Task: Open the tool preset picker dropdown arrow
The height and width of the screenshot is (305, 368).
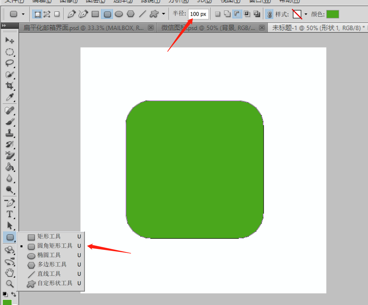Action: 23,14
